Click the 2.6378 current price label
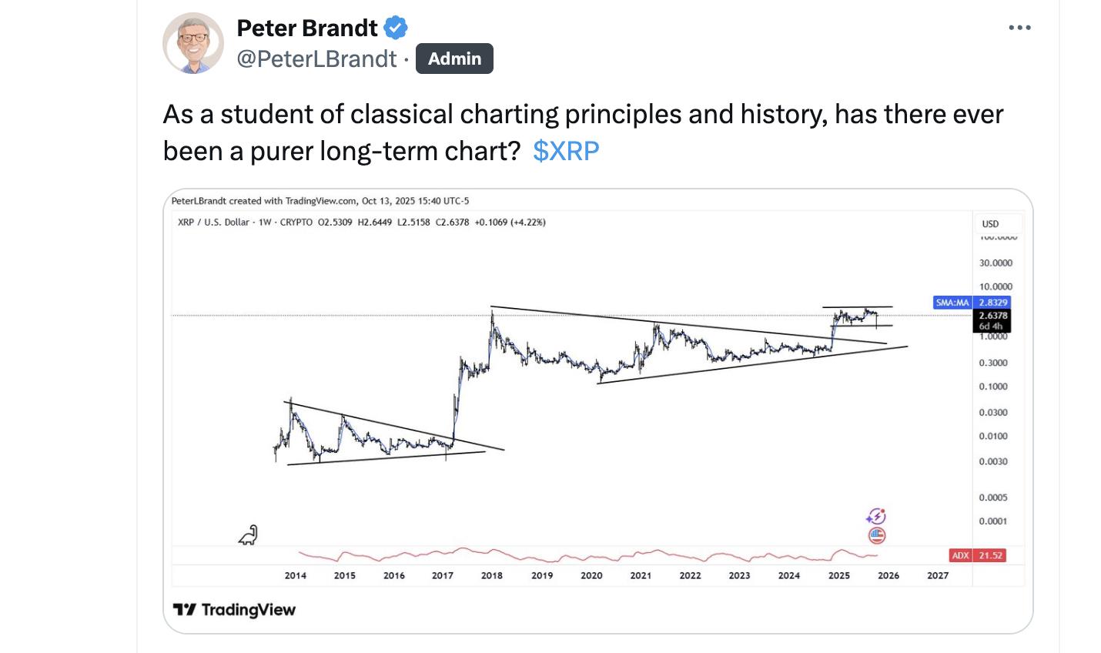Viewport: 1101px width, 653px height. click(992, 316)
